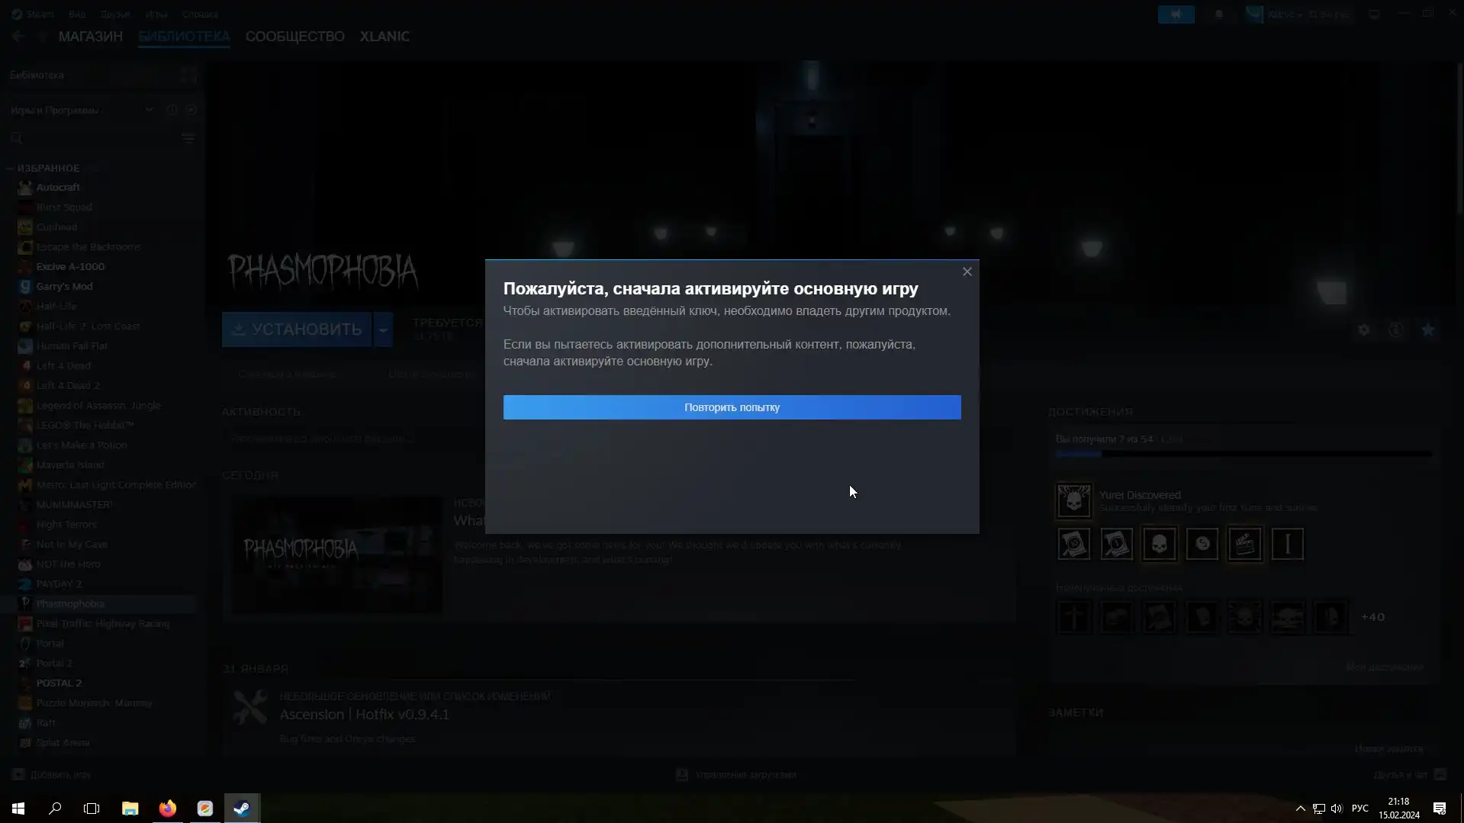Click the clapperboard achievement icon
Screen dimensions: 1464x823
(x=1244, y=544)
